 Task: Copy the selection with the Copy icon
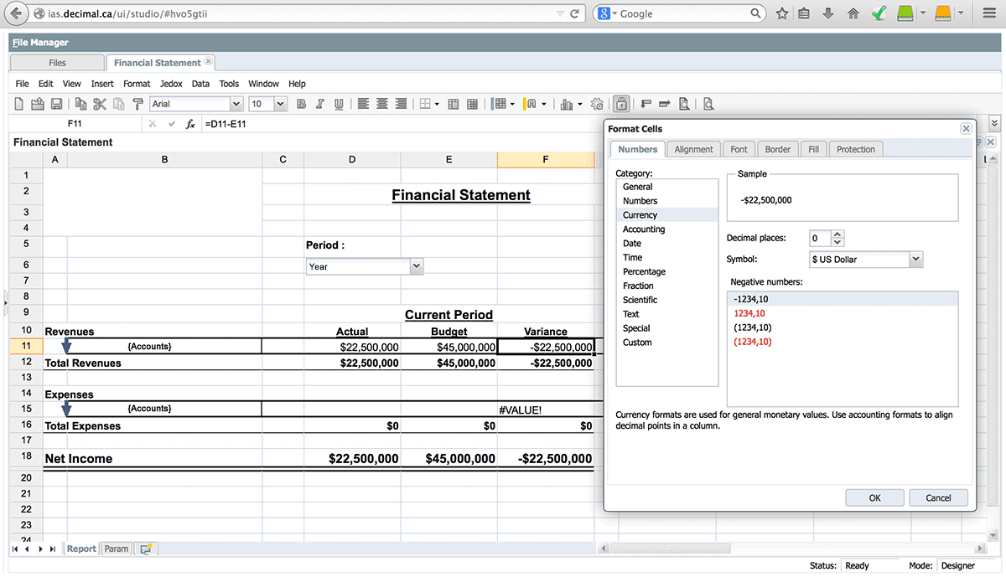(80, 104)
